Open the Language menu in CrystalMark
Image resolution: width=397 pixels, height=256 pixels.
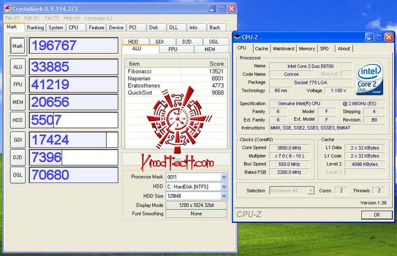tap(98, 18)
